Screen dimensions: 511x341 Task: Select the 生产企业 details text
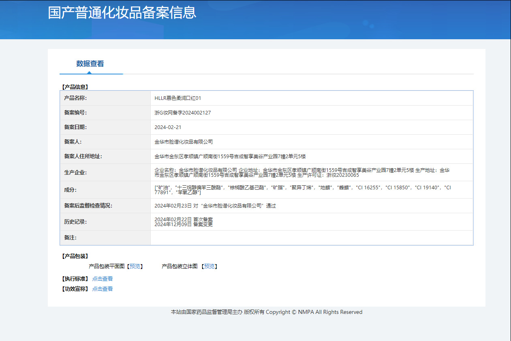(x=302, y=173)
